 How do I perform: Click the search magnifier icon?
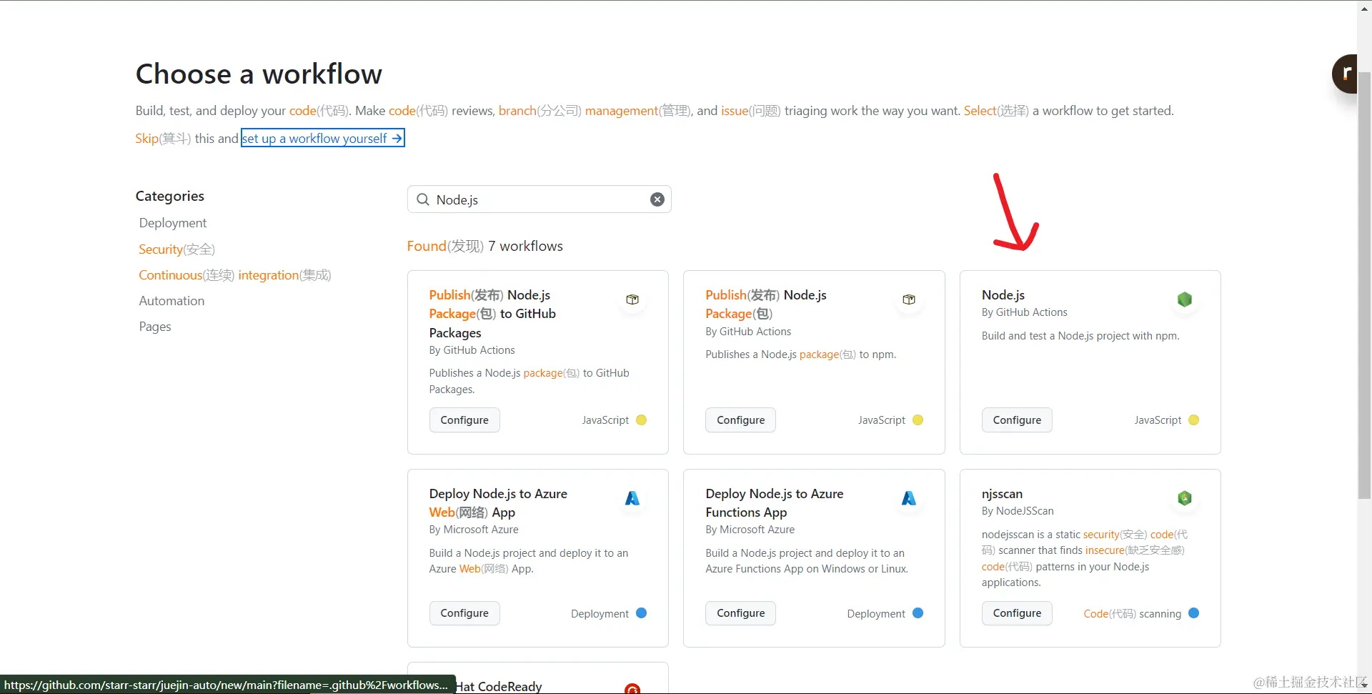coord(423,199)
